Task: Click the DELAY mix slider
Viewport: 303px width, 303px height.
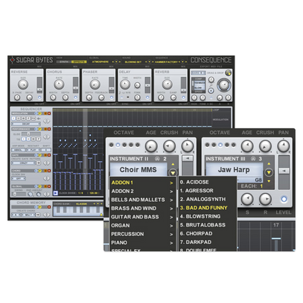Action: click(x=147, y=85)
